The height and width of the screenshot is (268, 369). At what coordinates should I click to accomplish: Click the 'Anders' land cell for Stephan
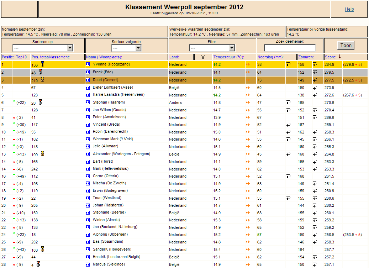point(175,103)
